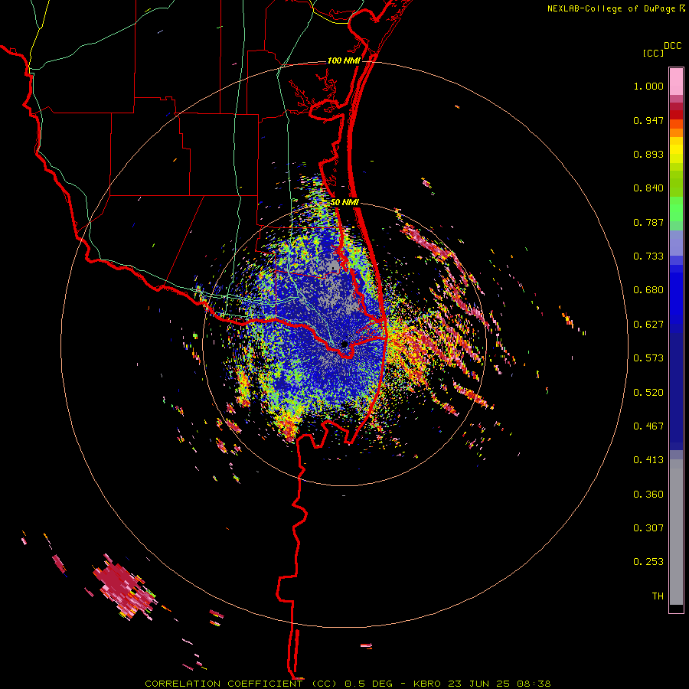This screenshot has height=689, width=689.
Task: Click the 100 NMI range ring label
Action: pos(344,60)
